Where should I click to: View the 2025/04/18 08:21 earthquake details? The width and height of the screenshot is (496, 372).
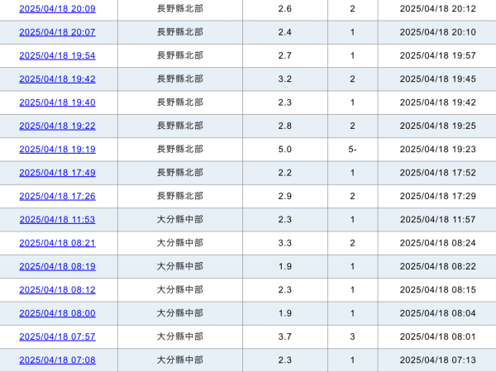[57, 243]
